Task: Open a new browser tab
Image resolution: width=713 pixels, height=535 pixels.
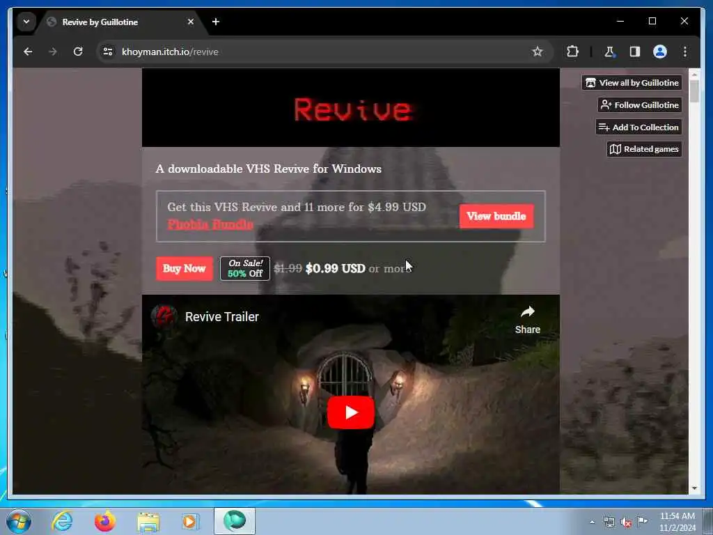Action: click(x=216, y=22)
